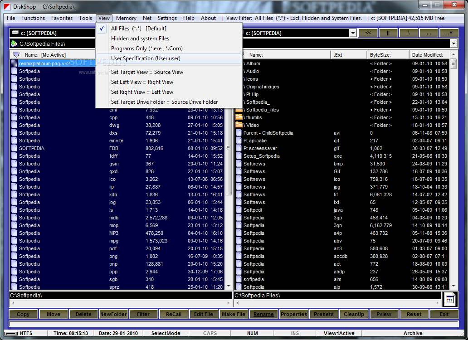Screen dimensions: 468x340
Task: Click file icon of right Softpedi java row
Action: (x=239, y=209)
